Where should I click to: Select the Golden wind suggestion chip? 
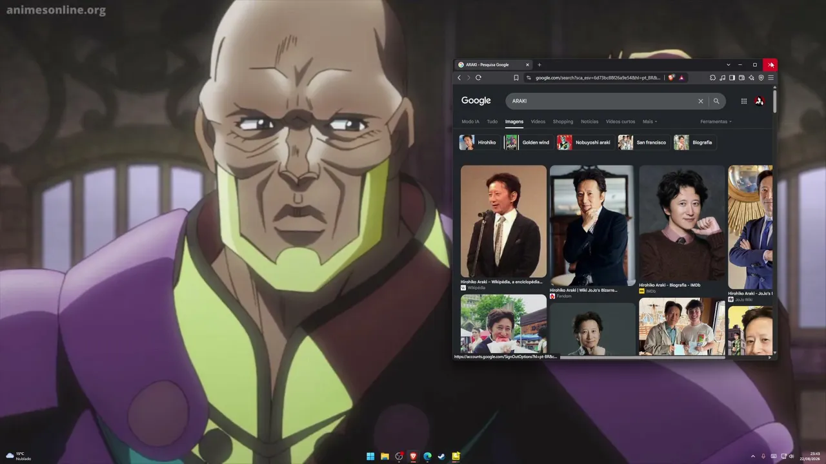(x=528, y=142)
